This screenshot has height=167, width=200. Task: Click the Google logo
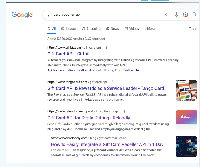point(22,15)
